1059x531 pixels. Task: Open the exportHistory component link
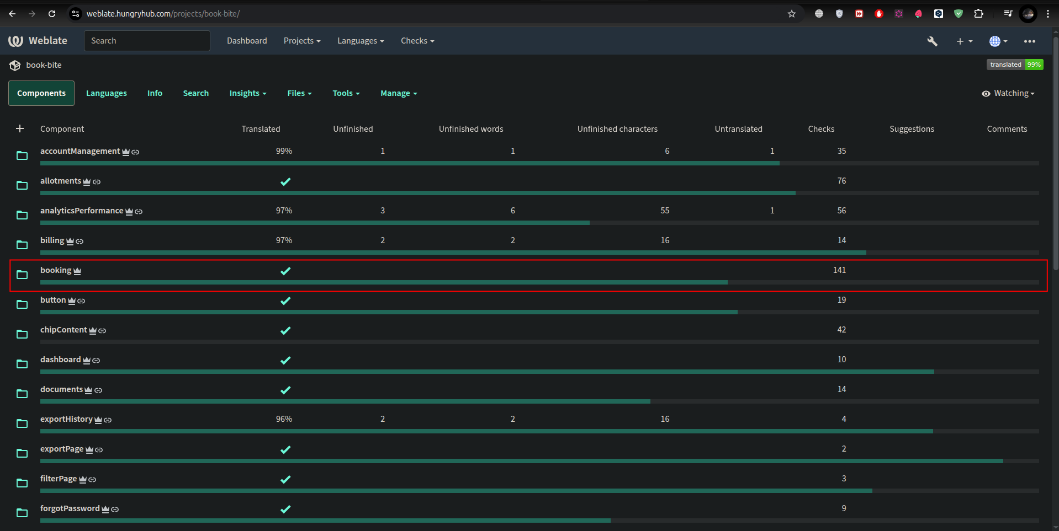(66, 419)
